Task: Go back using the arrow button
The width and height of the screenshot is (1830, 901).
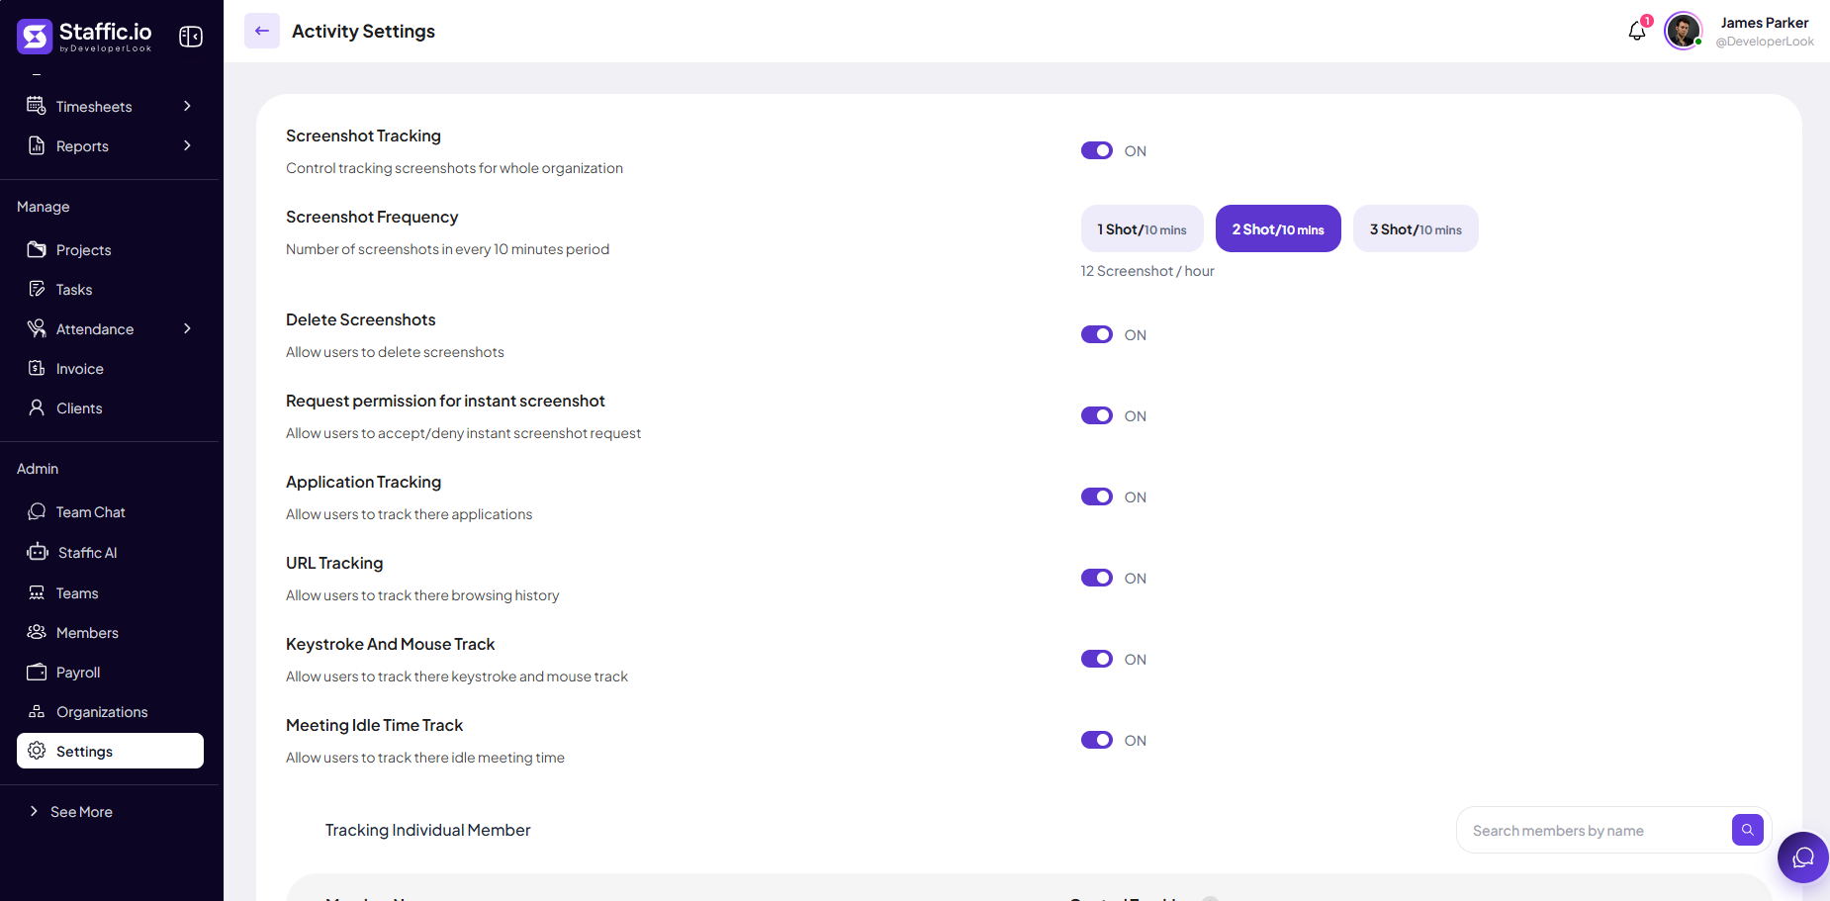Action: point(262,31)
